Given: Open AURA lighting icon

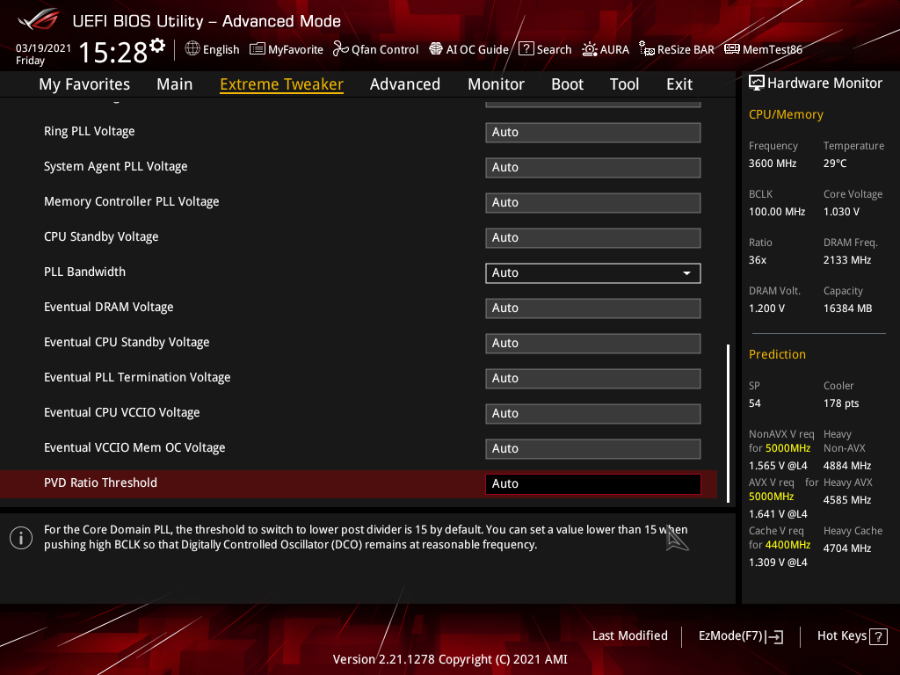Looking at the screenshot, I should 590,49.
